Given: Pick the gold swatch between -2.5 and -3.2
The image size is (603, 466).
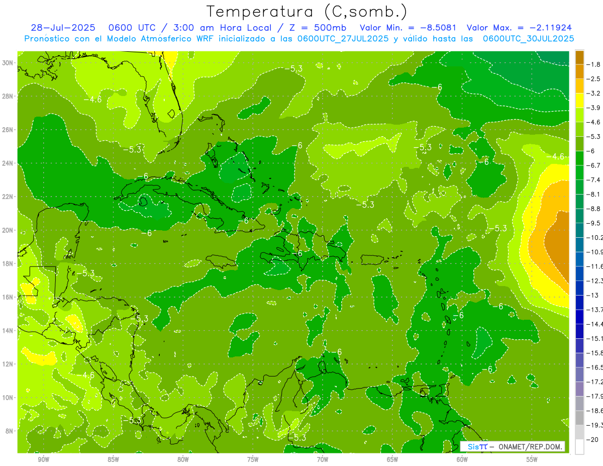Looking at the screenshot, I should tap(579, 86).
